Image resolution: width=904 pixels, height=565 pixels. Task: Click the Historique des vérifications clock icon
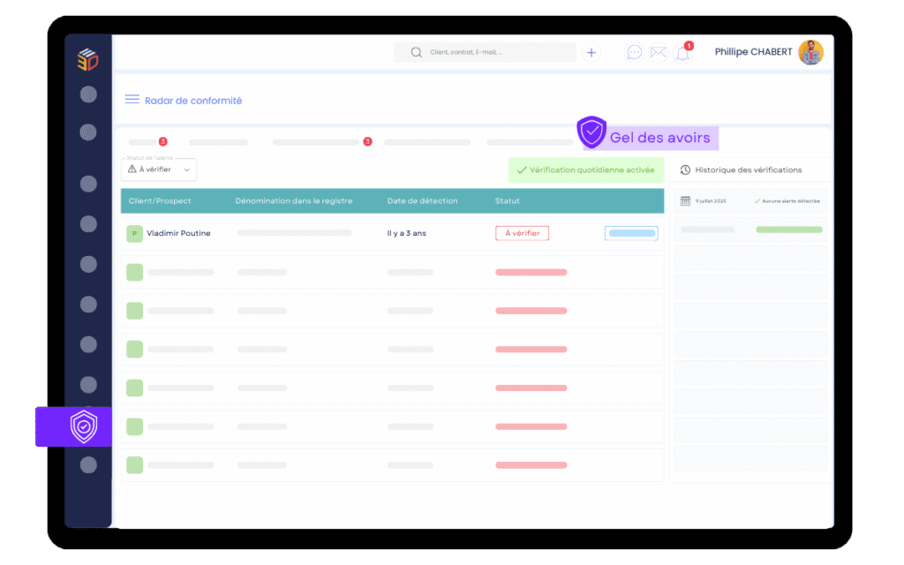tap(685, 169)
